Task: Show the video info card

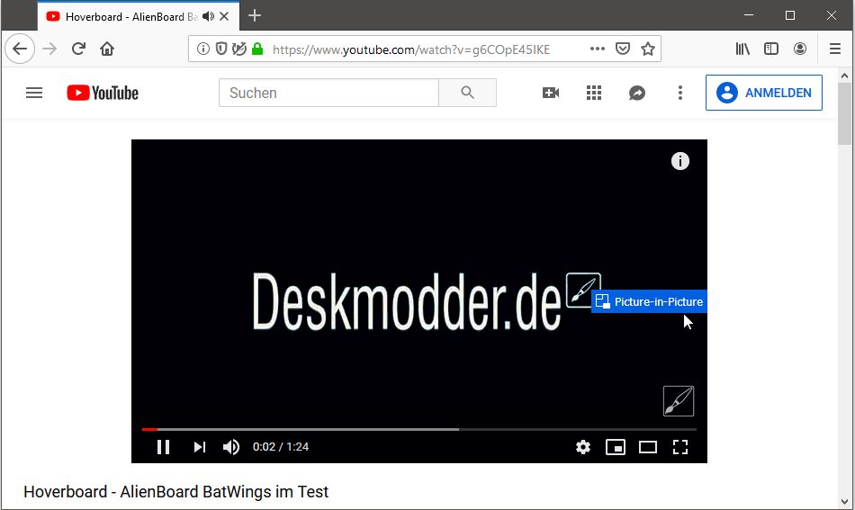Action: [x=680, y=161]
